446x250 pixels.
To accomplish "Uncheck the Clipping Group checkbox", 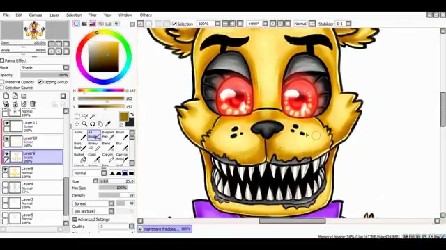I will [x=40, y=82].
